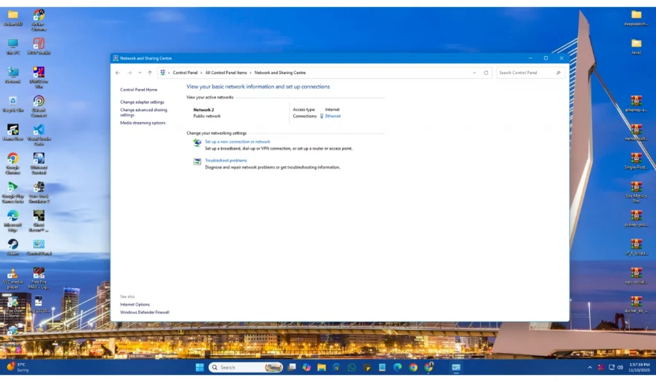The width and height of the screenshot is (656, 382).
Task: Open the Steam desktop shortcut
Action: click(x=13, y=245)
